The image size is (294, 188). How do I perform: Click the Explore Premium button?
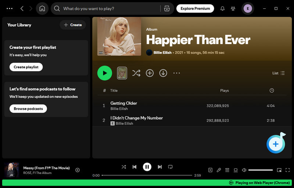(x=195, y=8)
